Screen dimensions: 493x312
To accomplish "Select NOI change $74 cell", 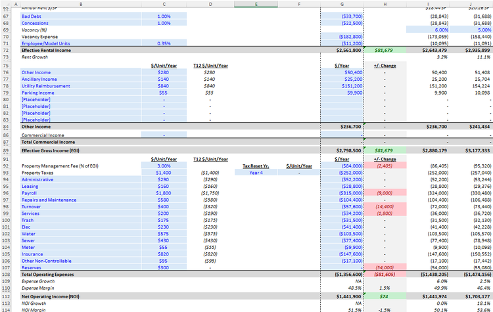I will click(x=385, y=297).
